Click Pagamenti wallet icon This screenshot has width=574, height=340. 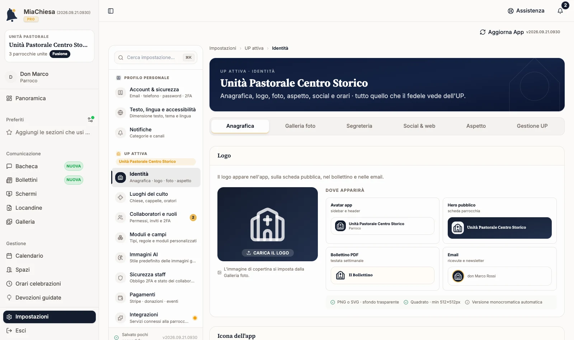(x=121, y=298)
